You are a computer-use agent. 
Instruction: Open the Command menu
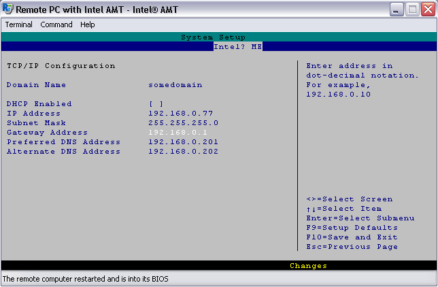pos(56,24)
